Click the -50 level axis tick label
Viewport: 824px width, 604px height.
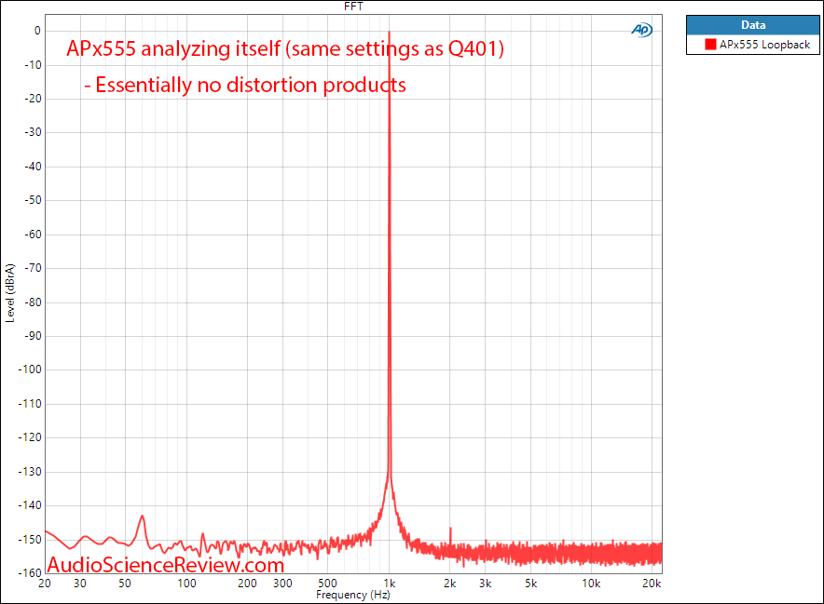coord(33,200)
